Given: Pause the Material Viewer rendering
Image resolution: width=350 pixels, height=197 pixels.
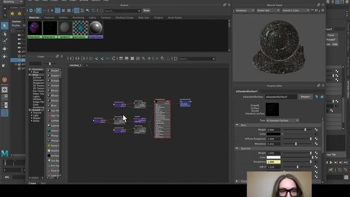Looking at the screenshot, I should [x=316, y=10].
